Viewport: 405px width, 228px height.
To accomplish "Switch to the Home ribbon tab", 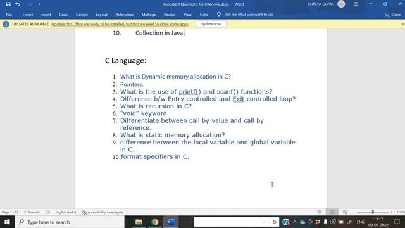I will point(28,15).
